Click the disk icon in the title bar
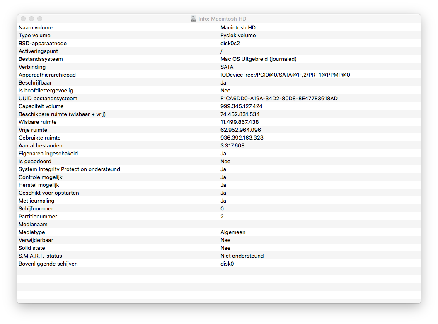The width and height of the screenshot is (438, 324). 193,19
